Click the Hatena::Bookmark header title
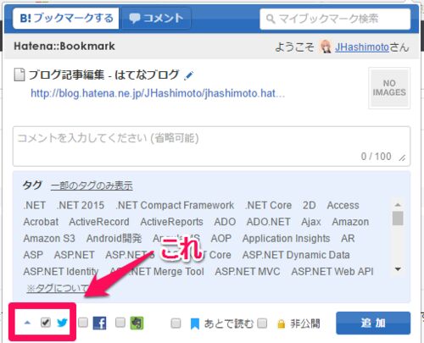The width and height of the screenshot is (424, 343). [64, 46]
